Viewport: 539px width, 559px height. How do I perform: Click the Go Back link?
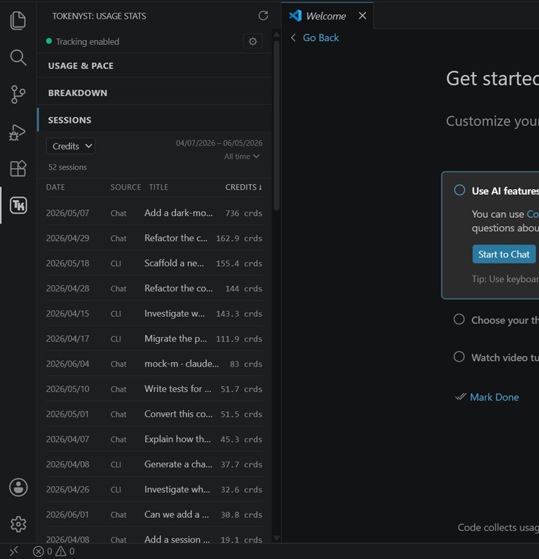[320, 38]
